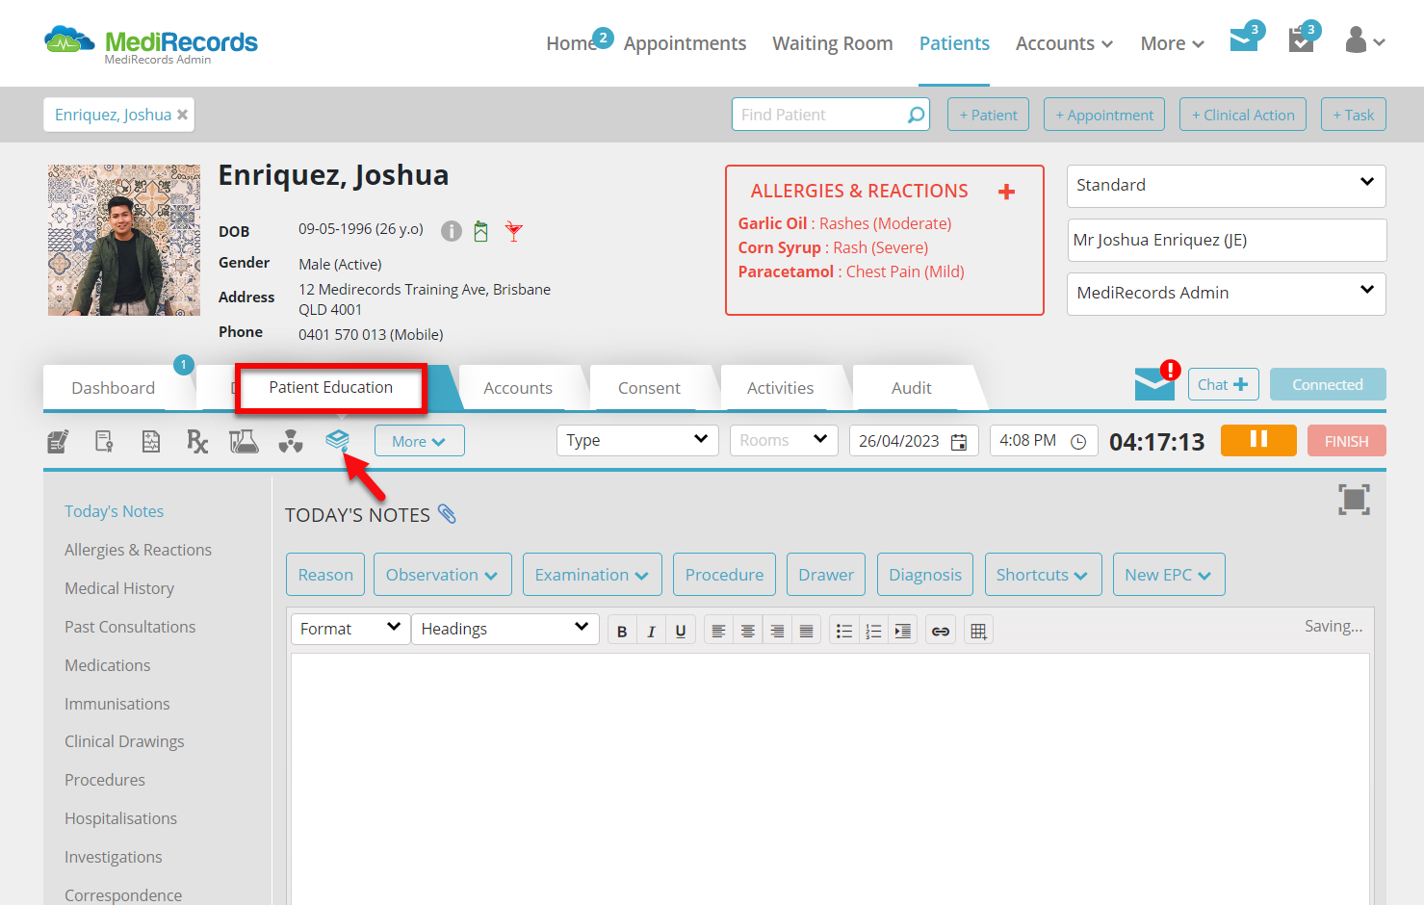Open the calendar date picker icon

[x=959, y=442]
